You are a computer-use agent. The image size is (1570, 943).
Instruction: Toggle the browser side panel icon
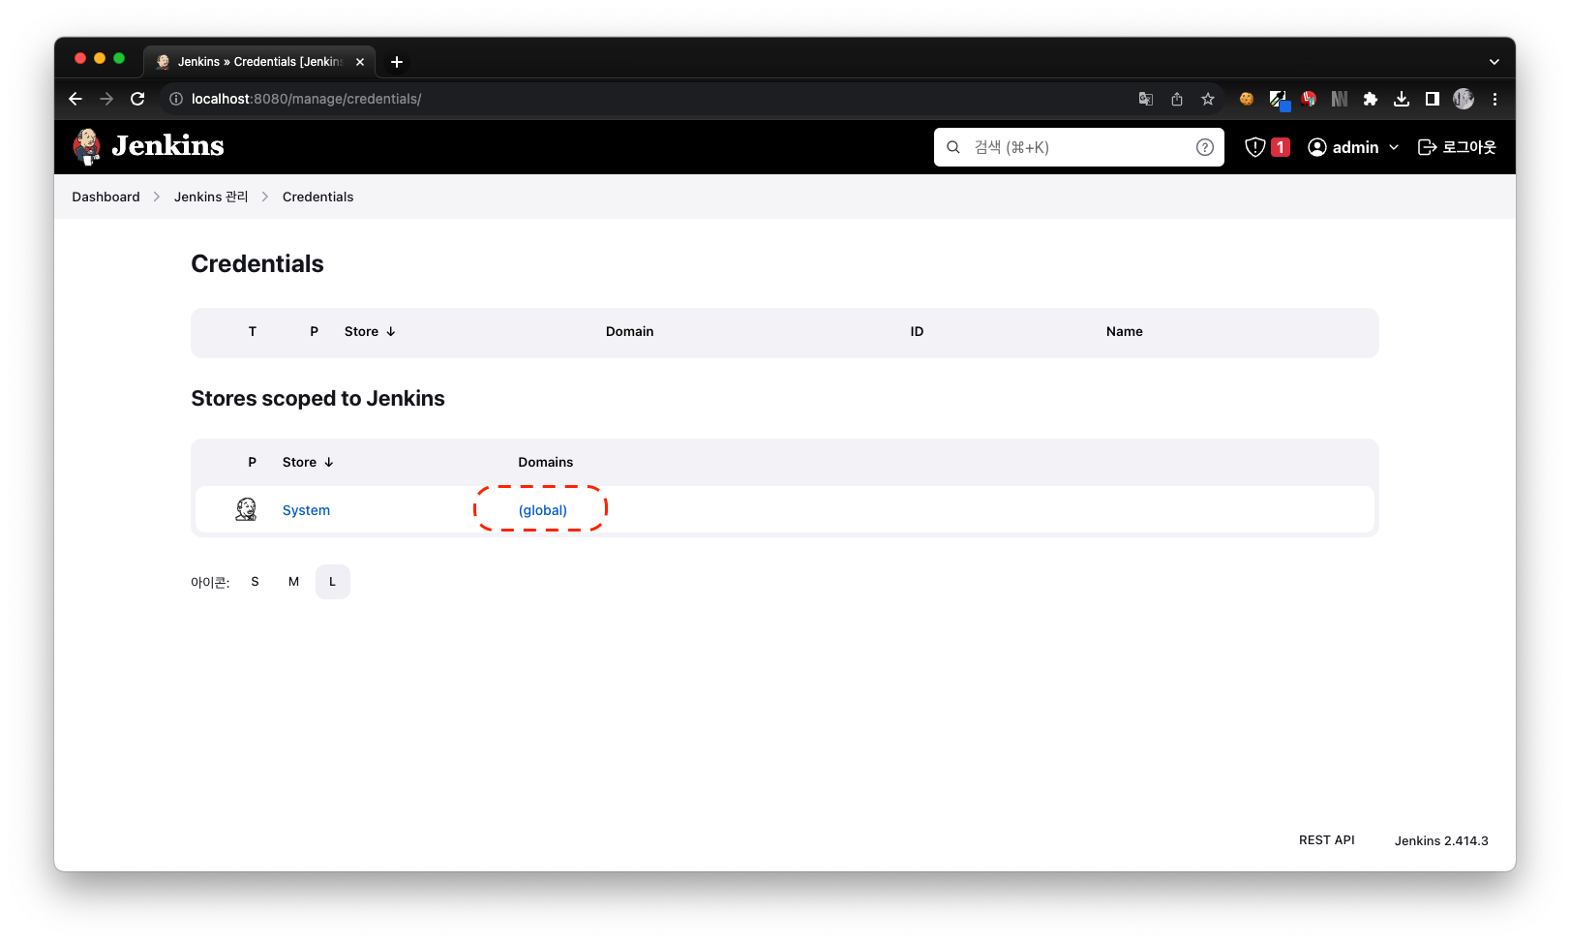click(x=1433, y=99)
